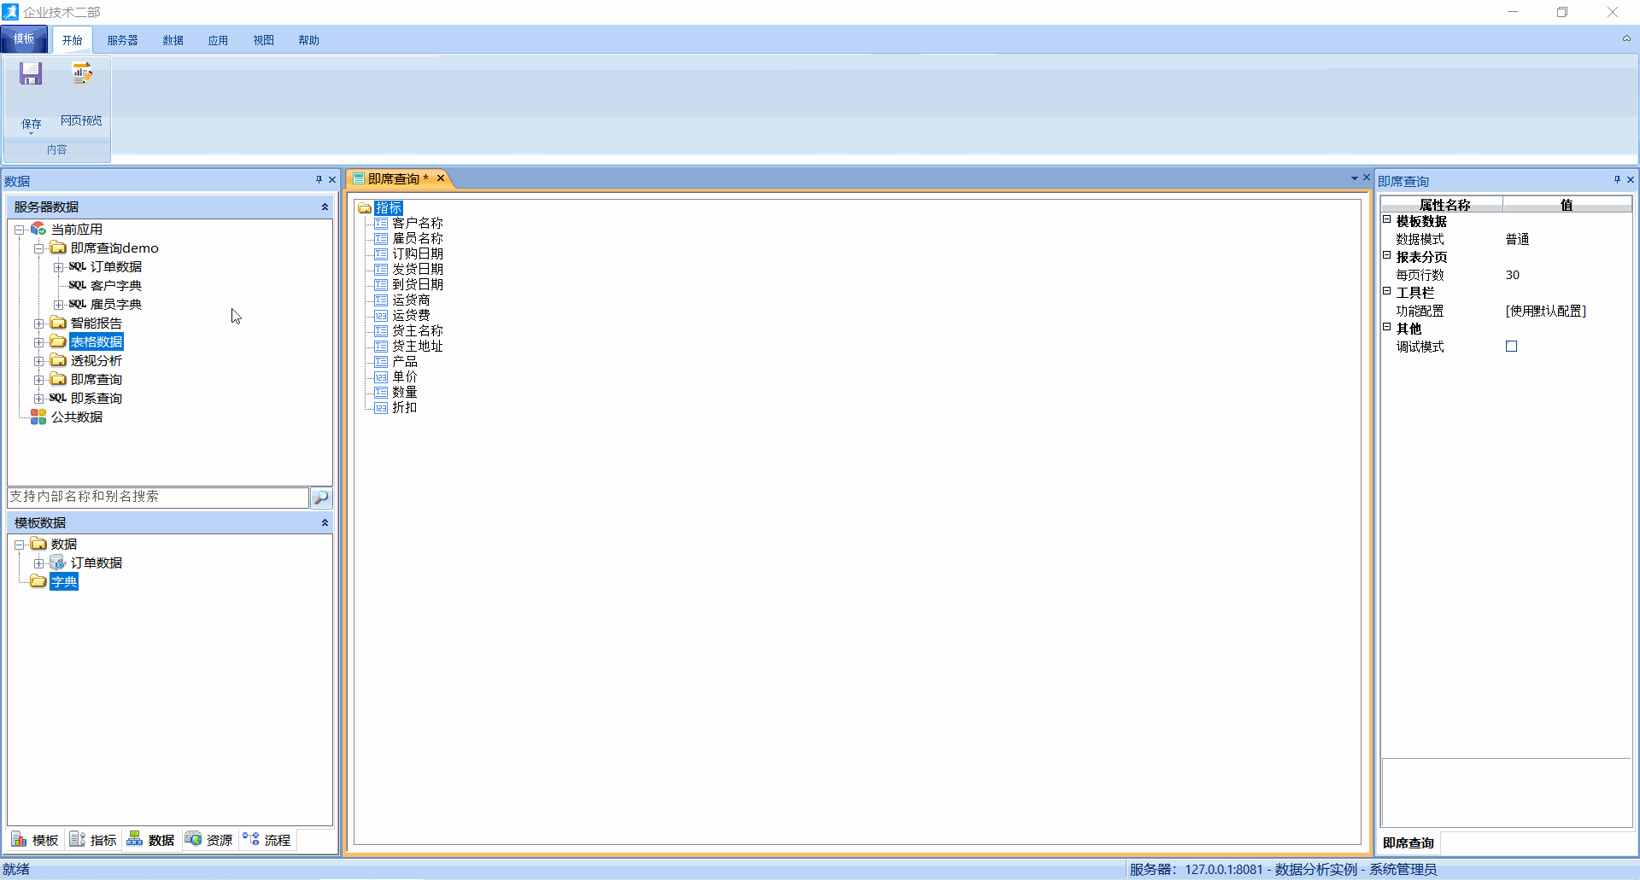
Task: Open the 服务器 ribbon tab
Action: (122, 40)
